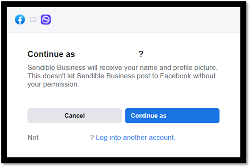This screenshot has height=167, width=250.
Task: Click the This doesn't let Sendible Business line
Action: point(121,76)
